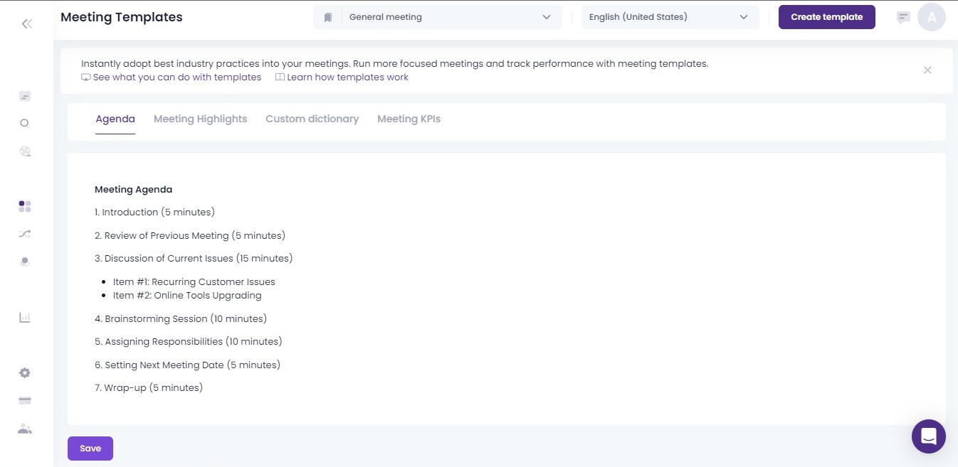
Task: Collapse the sidebar with double-chevron icon
Action: (26, 23)
